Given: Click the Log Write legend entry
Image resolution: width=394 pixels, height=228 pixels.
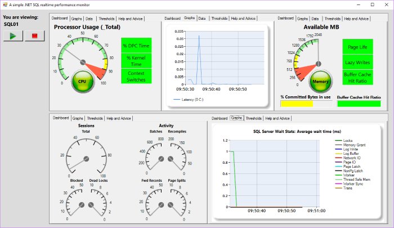Looking at the screenshot, I should coord(347,149).
